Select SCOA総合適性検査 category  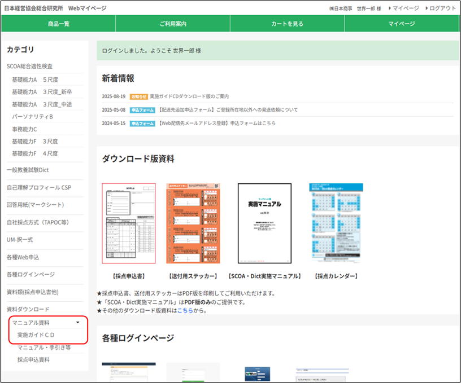pyautogui.click(x=29, y=66)
